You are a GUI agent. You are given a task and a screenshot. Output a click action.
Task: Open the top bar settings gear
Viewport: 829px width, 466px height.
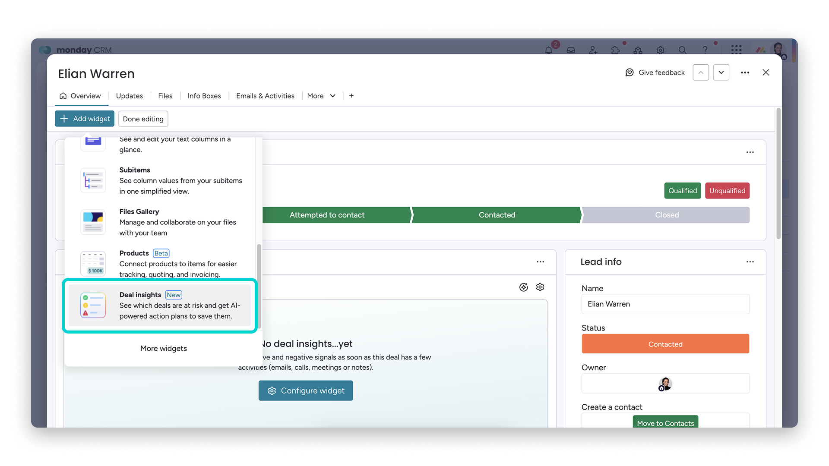660,50
